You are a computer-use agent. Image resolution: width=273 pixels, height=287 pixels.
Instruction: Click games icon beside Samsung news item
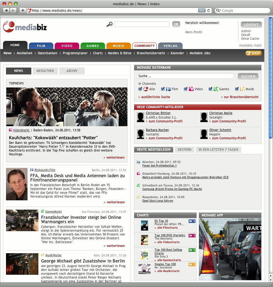[x=138, y=185]
